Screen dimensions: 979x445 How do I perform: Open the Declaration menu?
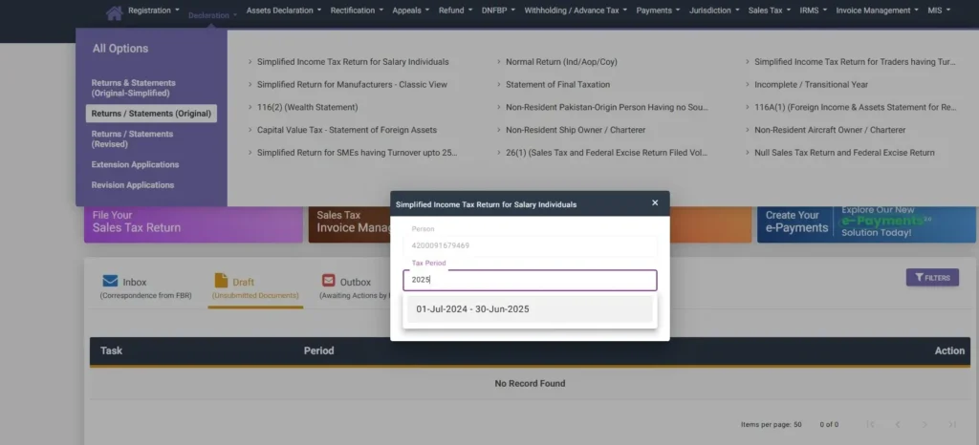pos(212,15)
